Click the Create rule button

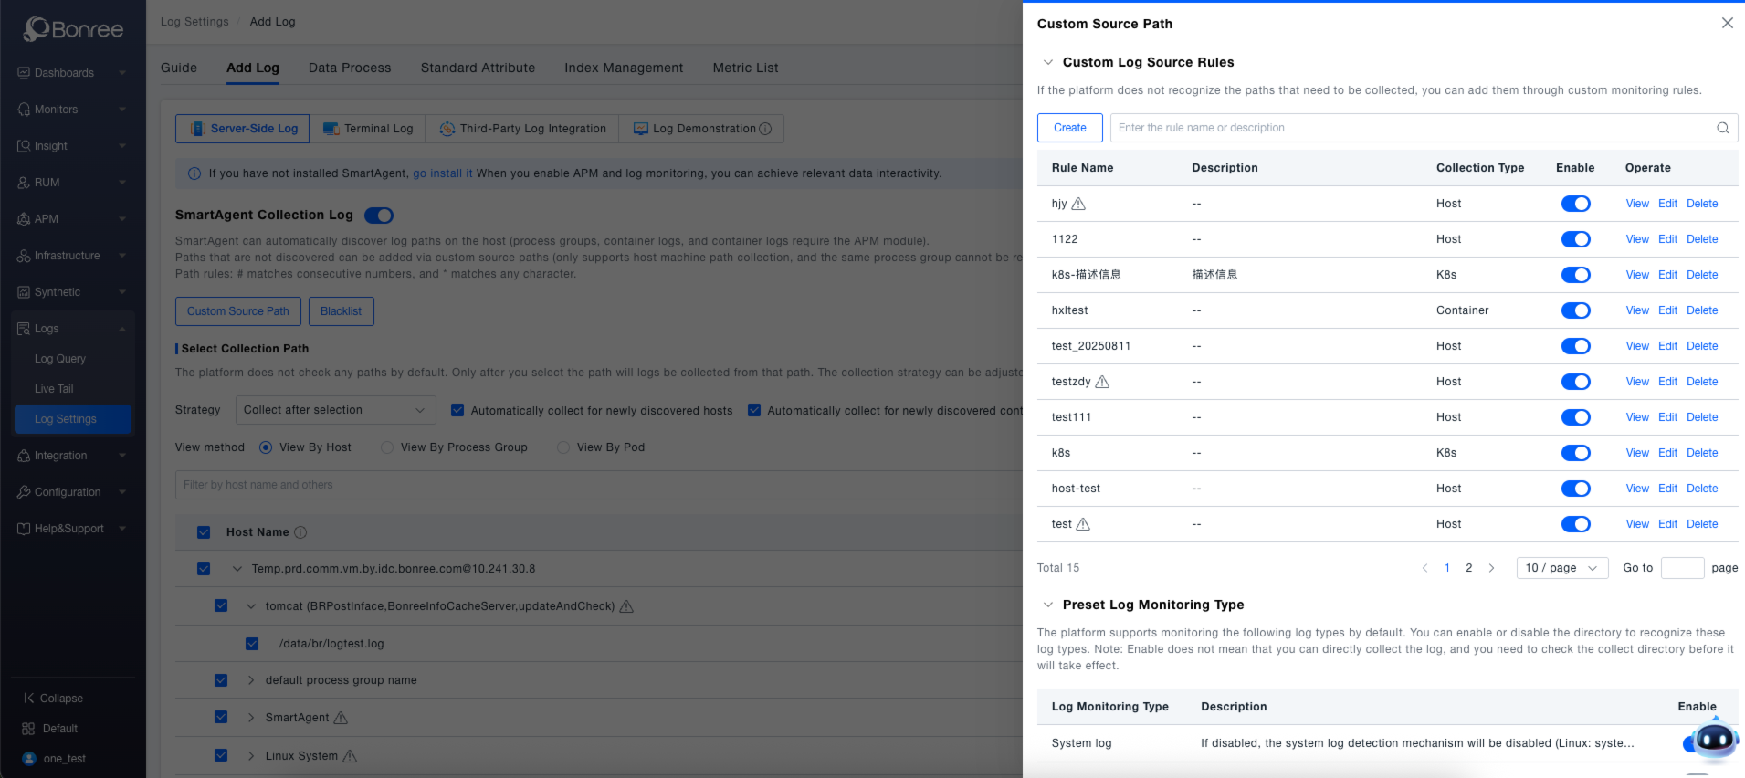click(x=1069, y=128)
